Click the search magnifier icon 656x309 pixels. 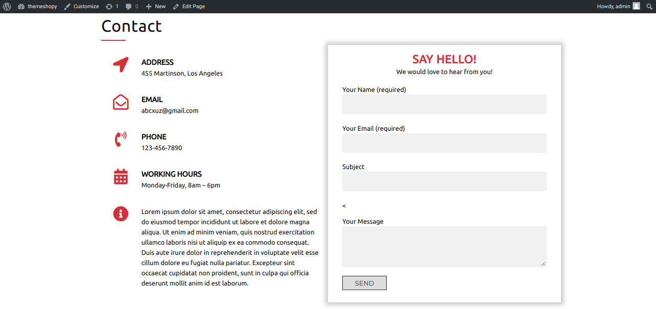click(x=649, y=7)
